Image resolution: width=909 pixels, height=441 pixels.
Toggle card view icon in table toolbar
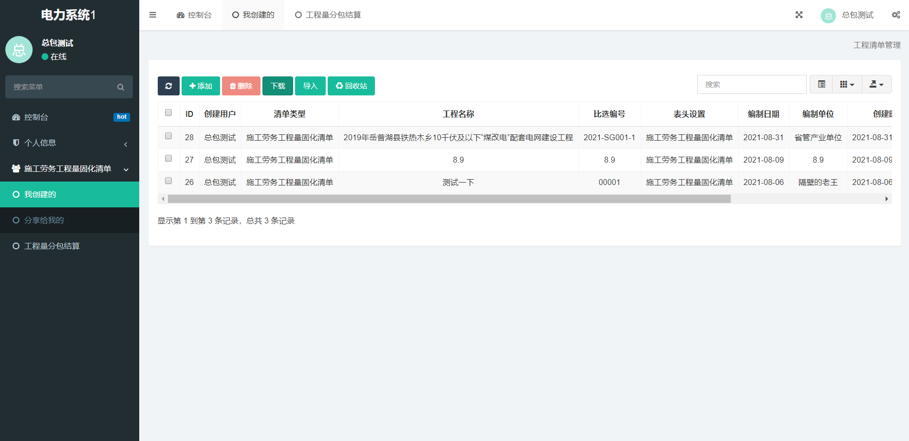[x=821, y=84]
